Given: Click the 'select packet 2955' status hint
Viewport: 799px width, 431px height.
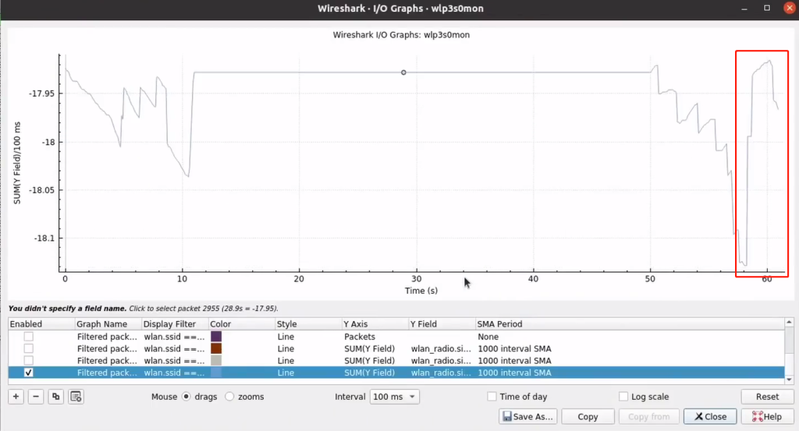Looking at the screenshot, I should click(x=204, y=309).
